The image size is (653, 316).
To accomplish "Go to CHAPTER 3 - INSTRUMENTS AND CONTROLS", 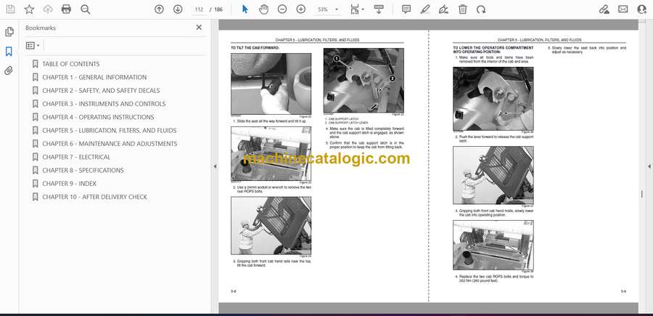I will (104, 104).
